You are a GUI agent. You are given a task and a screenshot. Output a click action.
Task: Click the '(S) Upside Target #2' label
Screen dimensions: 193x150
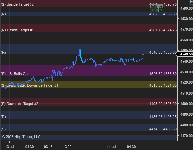[x=17, y=5]
